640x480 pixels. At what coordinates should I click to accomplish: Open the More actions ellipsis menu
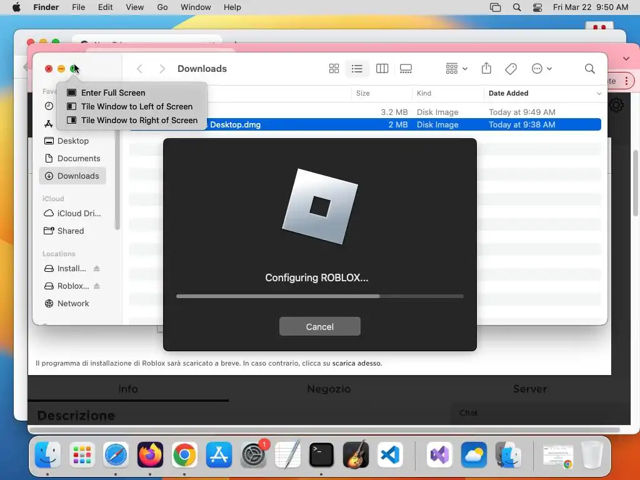(542, 69)
